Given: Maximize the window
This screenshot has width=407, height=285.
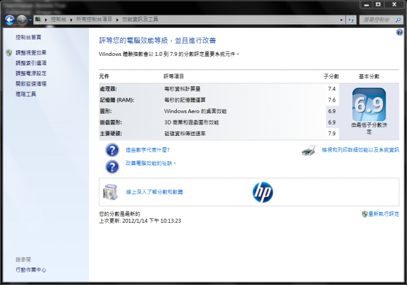Looking at the screenshot, I should pyautogui.click(x=378, y=4).
